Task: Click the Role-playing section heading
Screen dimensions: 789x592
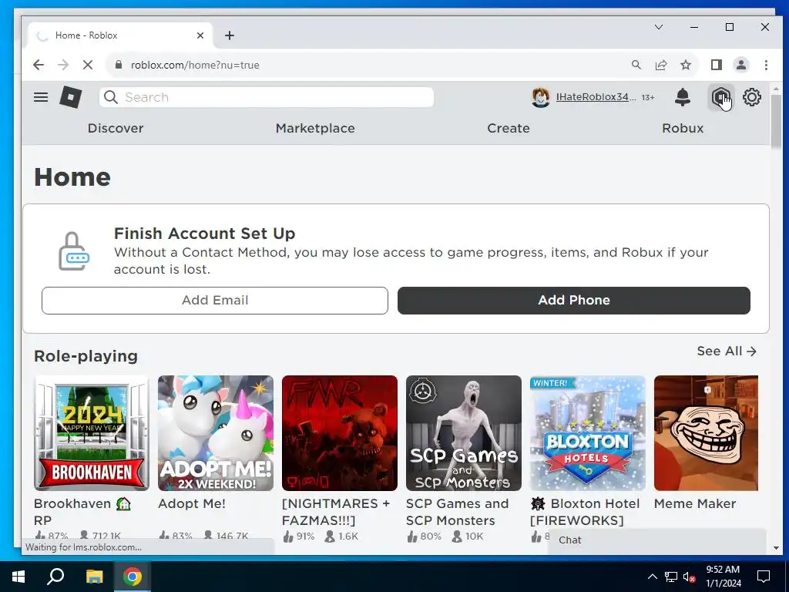Action: tap(86, 356)
